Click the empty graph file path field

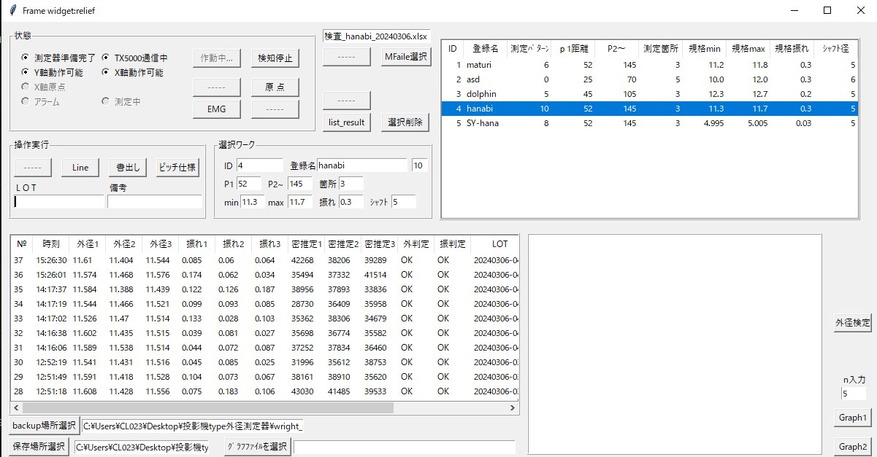404,447
